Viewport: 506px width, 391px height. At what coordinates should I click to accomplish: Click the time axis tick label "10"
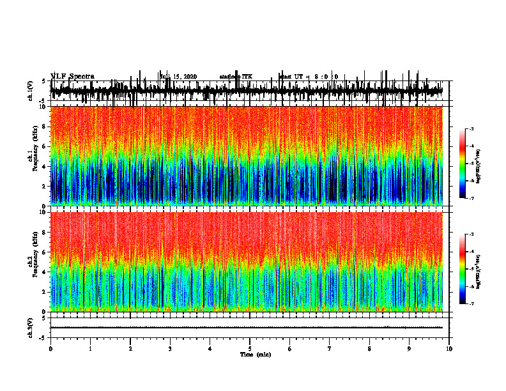point(449,349)
